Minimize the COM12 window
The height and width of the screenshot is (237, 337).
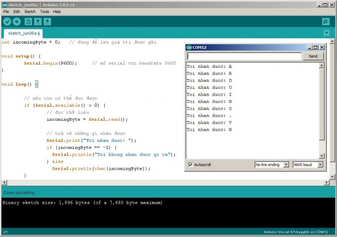[310, 47]
